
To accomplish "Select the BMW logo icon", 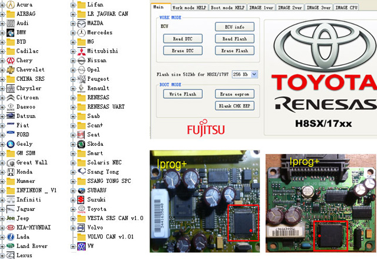I will click(10, 32).
